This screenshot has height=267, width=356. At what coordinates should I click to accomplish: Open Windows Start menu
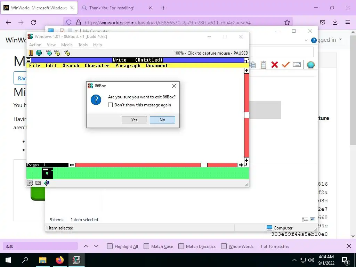8,260
